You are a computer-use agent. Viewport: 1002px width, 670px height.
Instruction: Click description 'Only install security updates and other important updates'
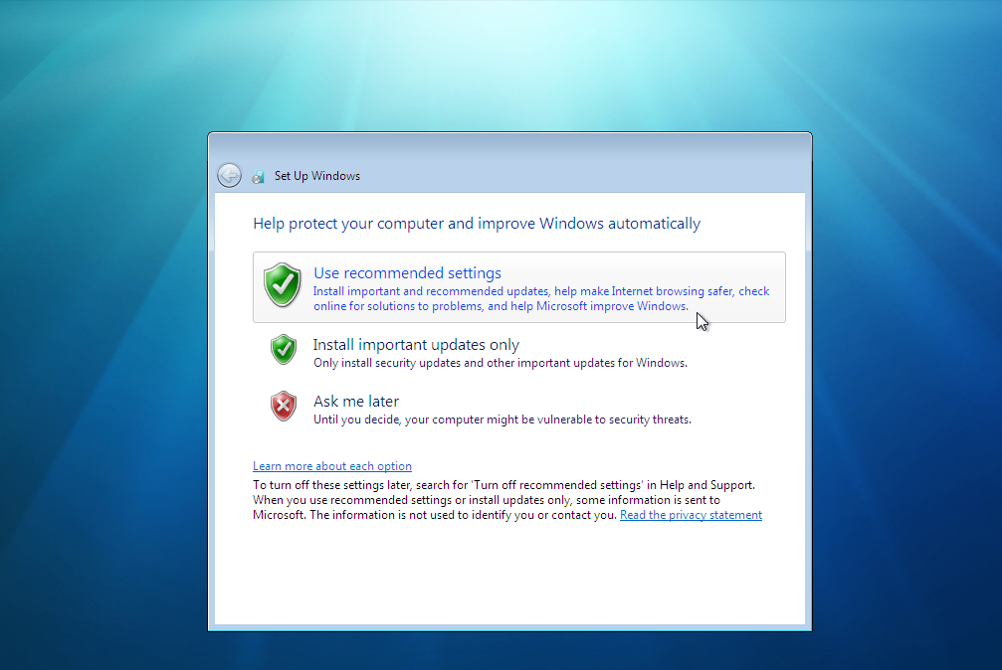pos(501,363)
